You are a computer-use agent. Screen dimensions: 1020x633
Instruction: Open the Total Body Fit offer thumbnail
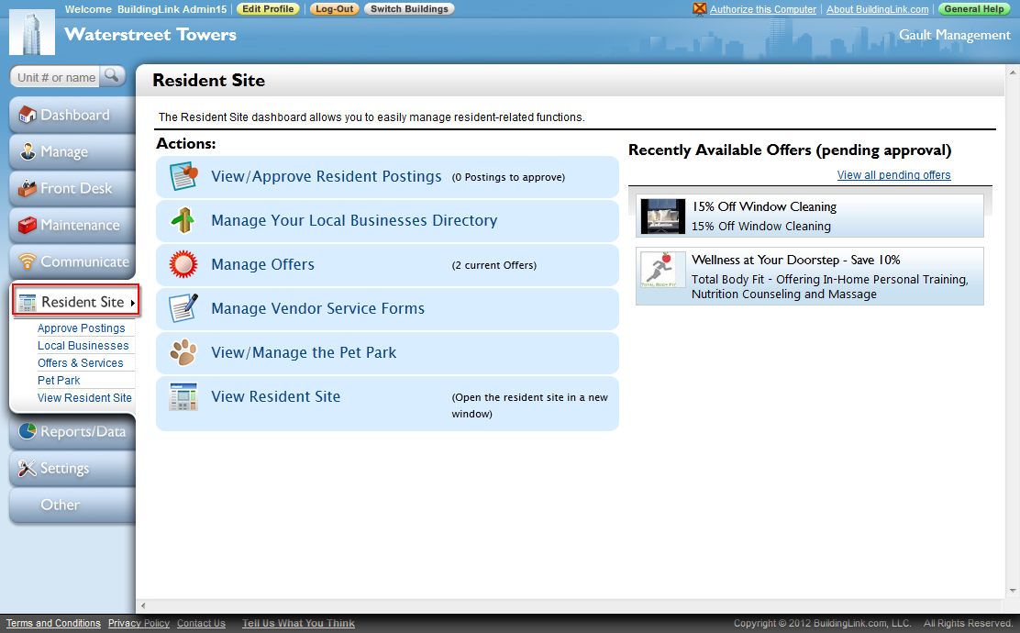point(663,270)
